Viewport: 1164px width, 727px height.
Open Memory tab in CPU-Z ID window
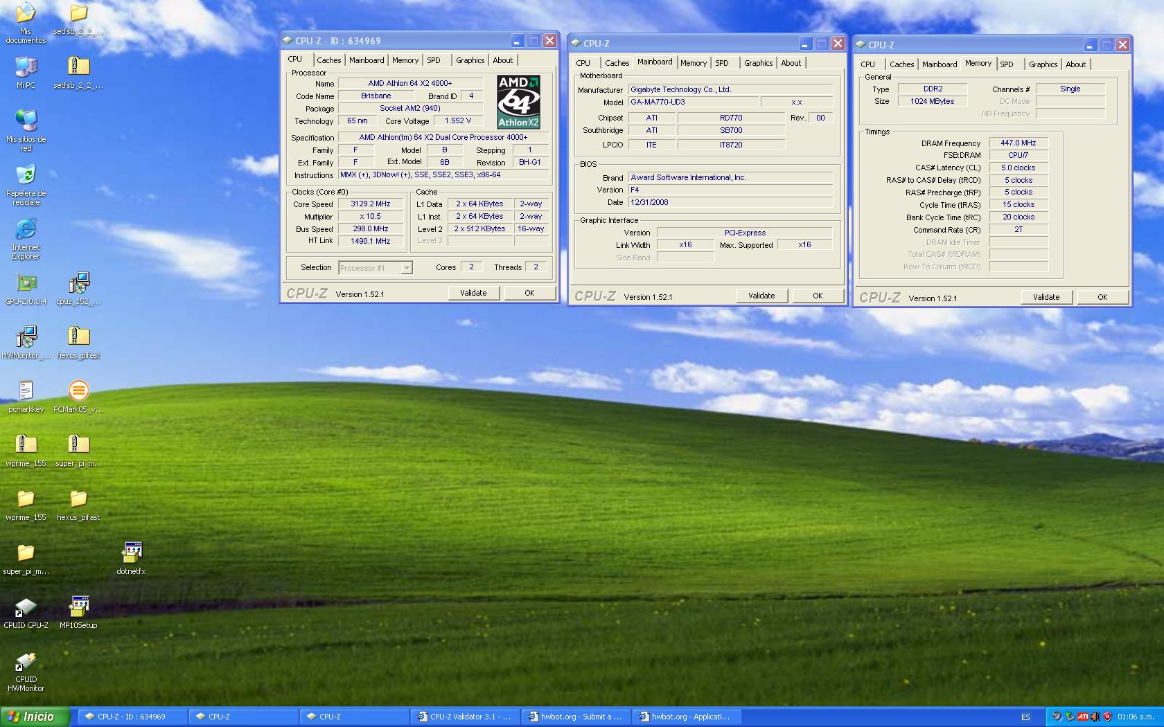tap(405, 60)
